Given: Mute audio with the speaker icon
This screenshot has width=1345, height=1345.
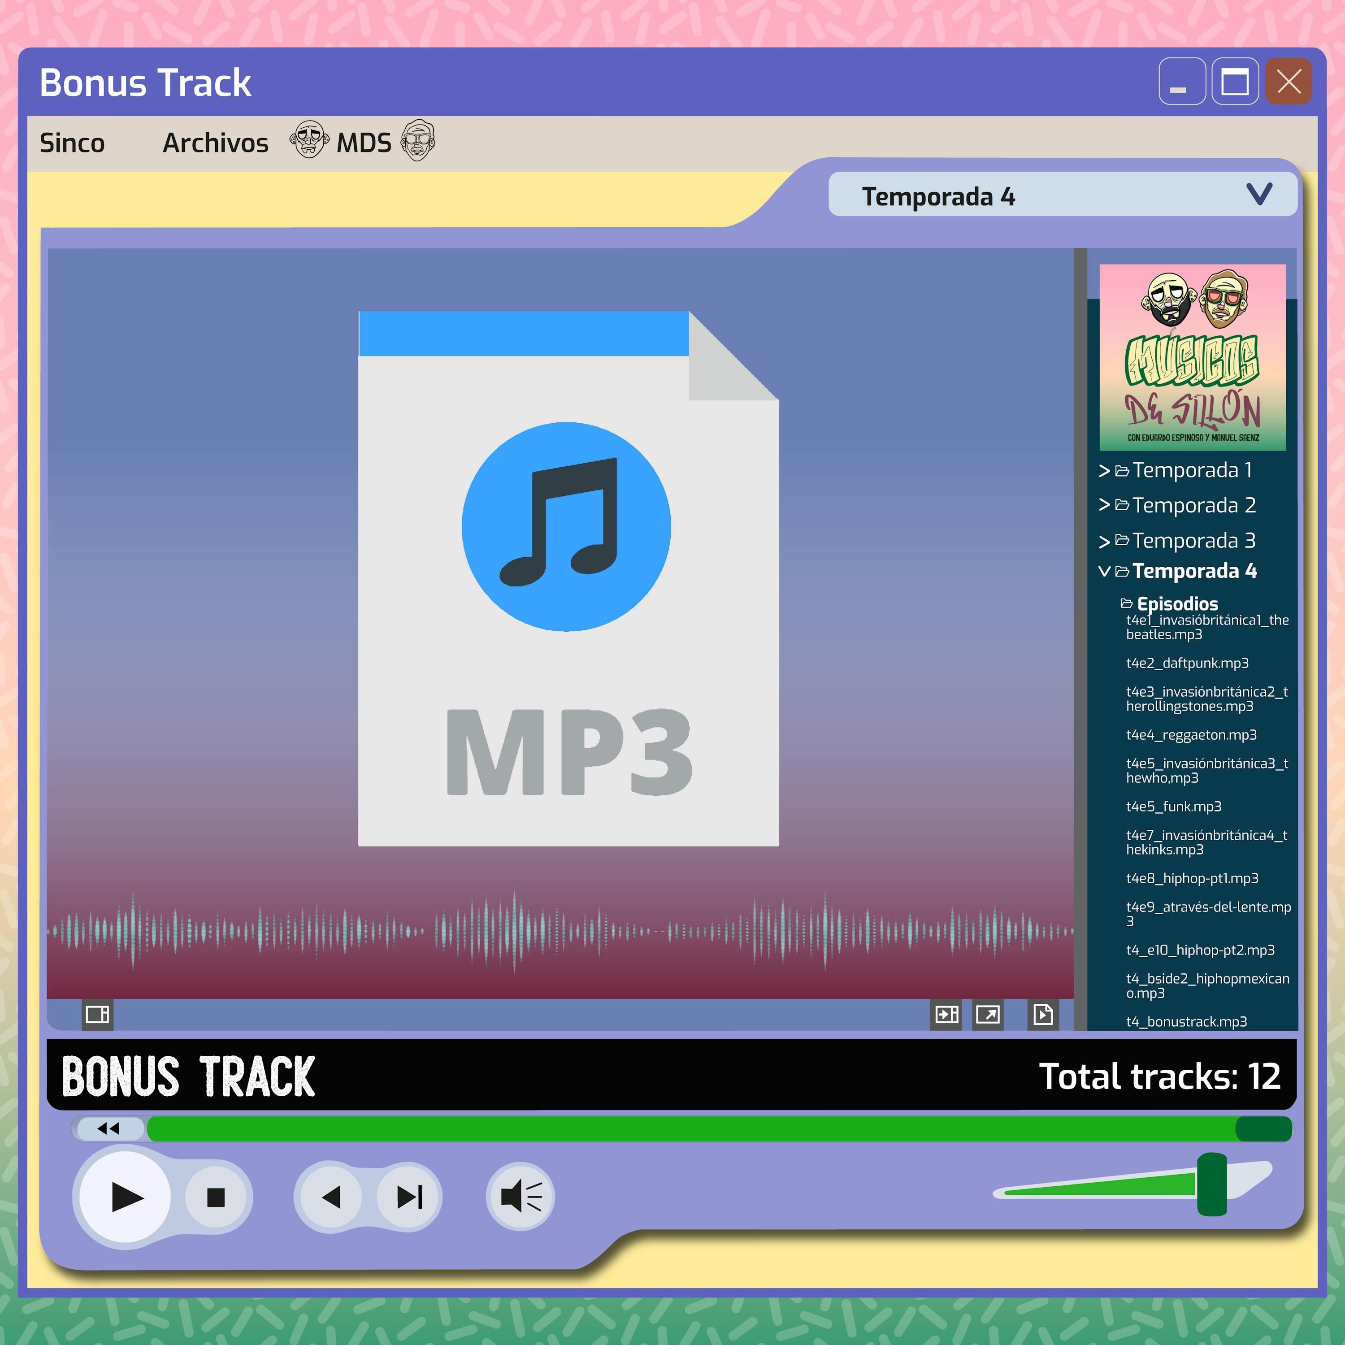Looking at the screenshot, I should 521,1197.
